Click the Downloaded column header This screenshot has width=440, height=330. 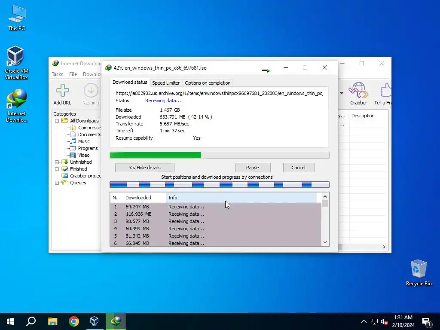pos(144,198)
